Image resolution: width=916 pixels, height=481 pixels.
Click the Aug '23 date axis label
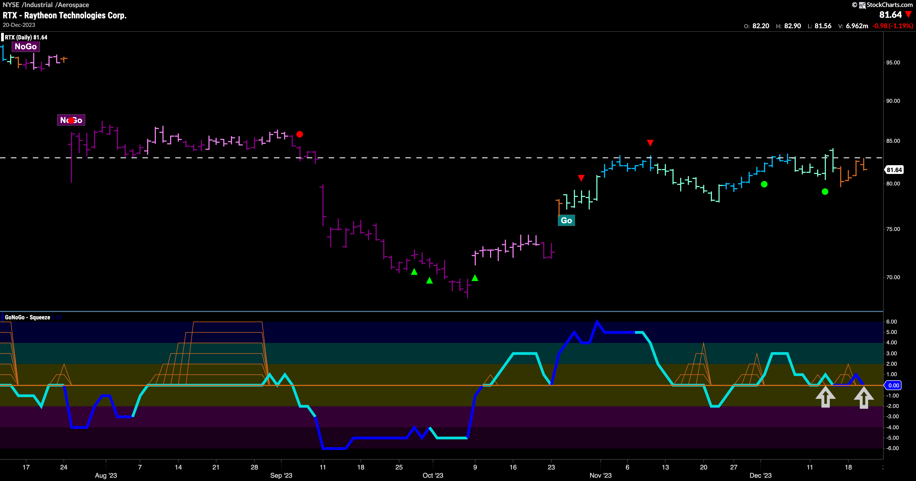[106, 476]
